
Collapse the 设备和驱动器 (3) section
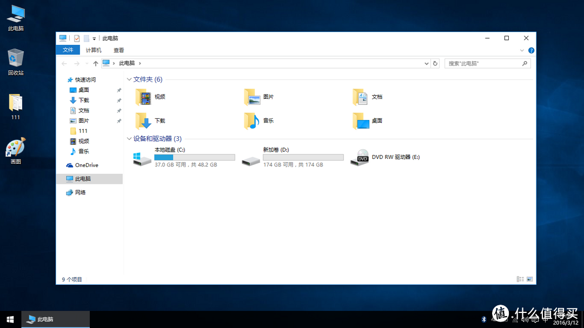[129, 138]
